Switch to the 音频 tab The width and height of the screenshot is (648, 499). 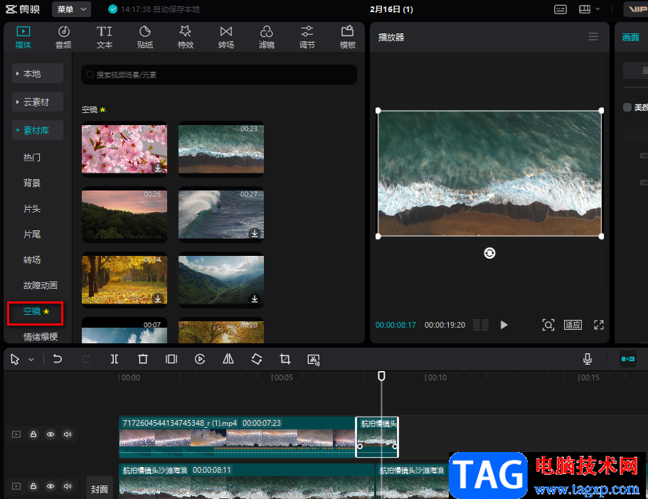tap(63, 37)
